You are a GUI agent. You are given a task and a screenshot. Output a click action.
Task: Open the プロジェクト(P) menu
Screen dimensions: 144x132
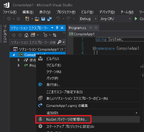pyautogui.click(x=66, y=12)
